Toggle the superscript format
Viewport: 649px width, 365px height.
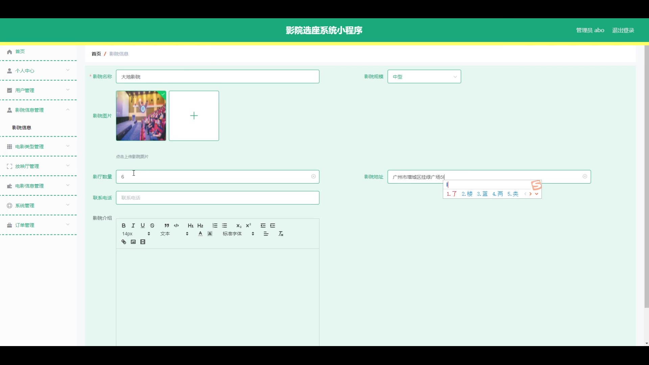[248, 225]
